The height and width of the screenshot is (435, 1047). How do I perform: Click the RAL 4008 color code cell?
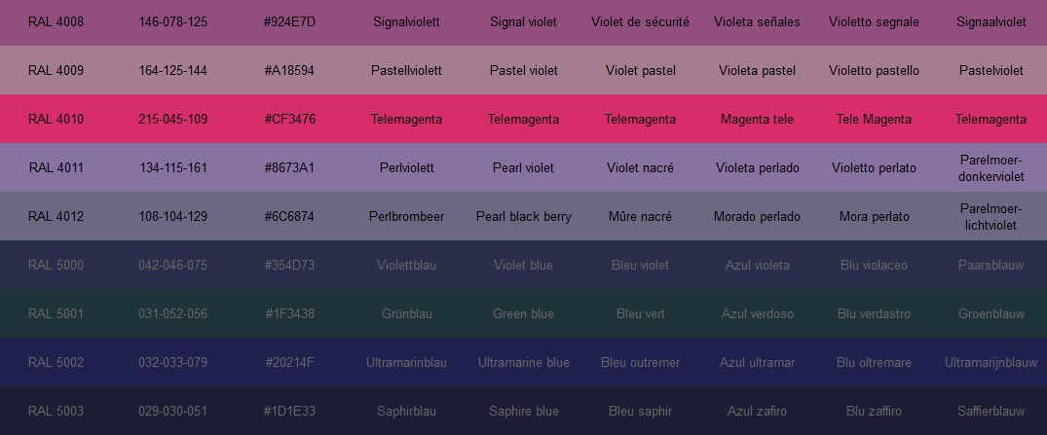pyautogui.click(x=56, y=21)
